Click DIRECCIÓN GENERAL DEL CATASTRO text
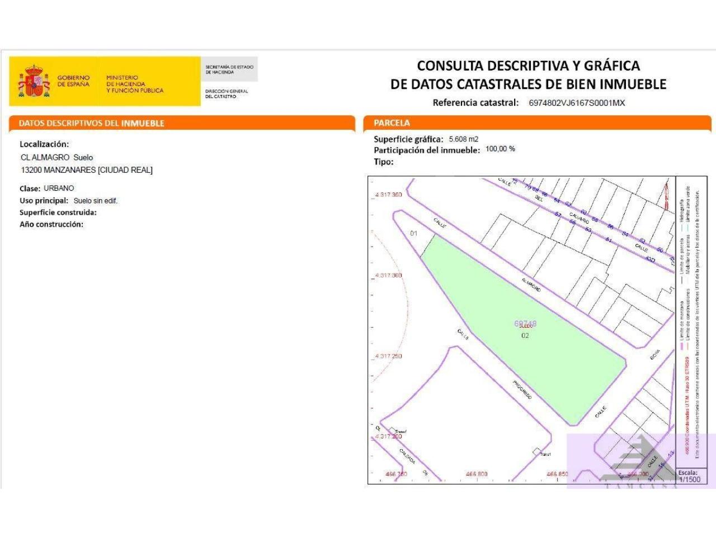The width and height of the screenshot is (716, 537). (x=227, y=93)
